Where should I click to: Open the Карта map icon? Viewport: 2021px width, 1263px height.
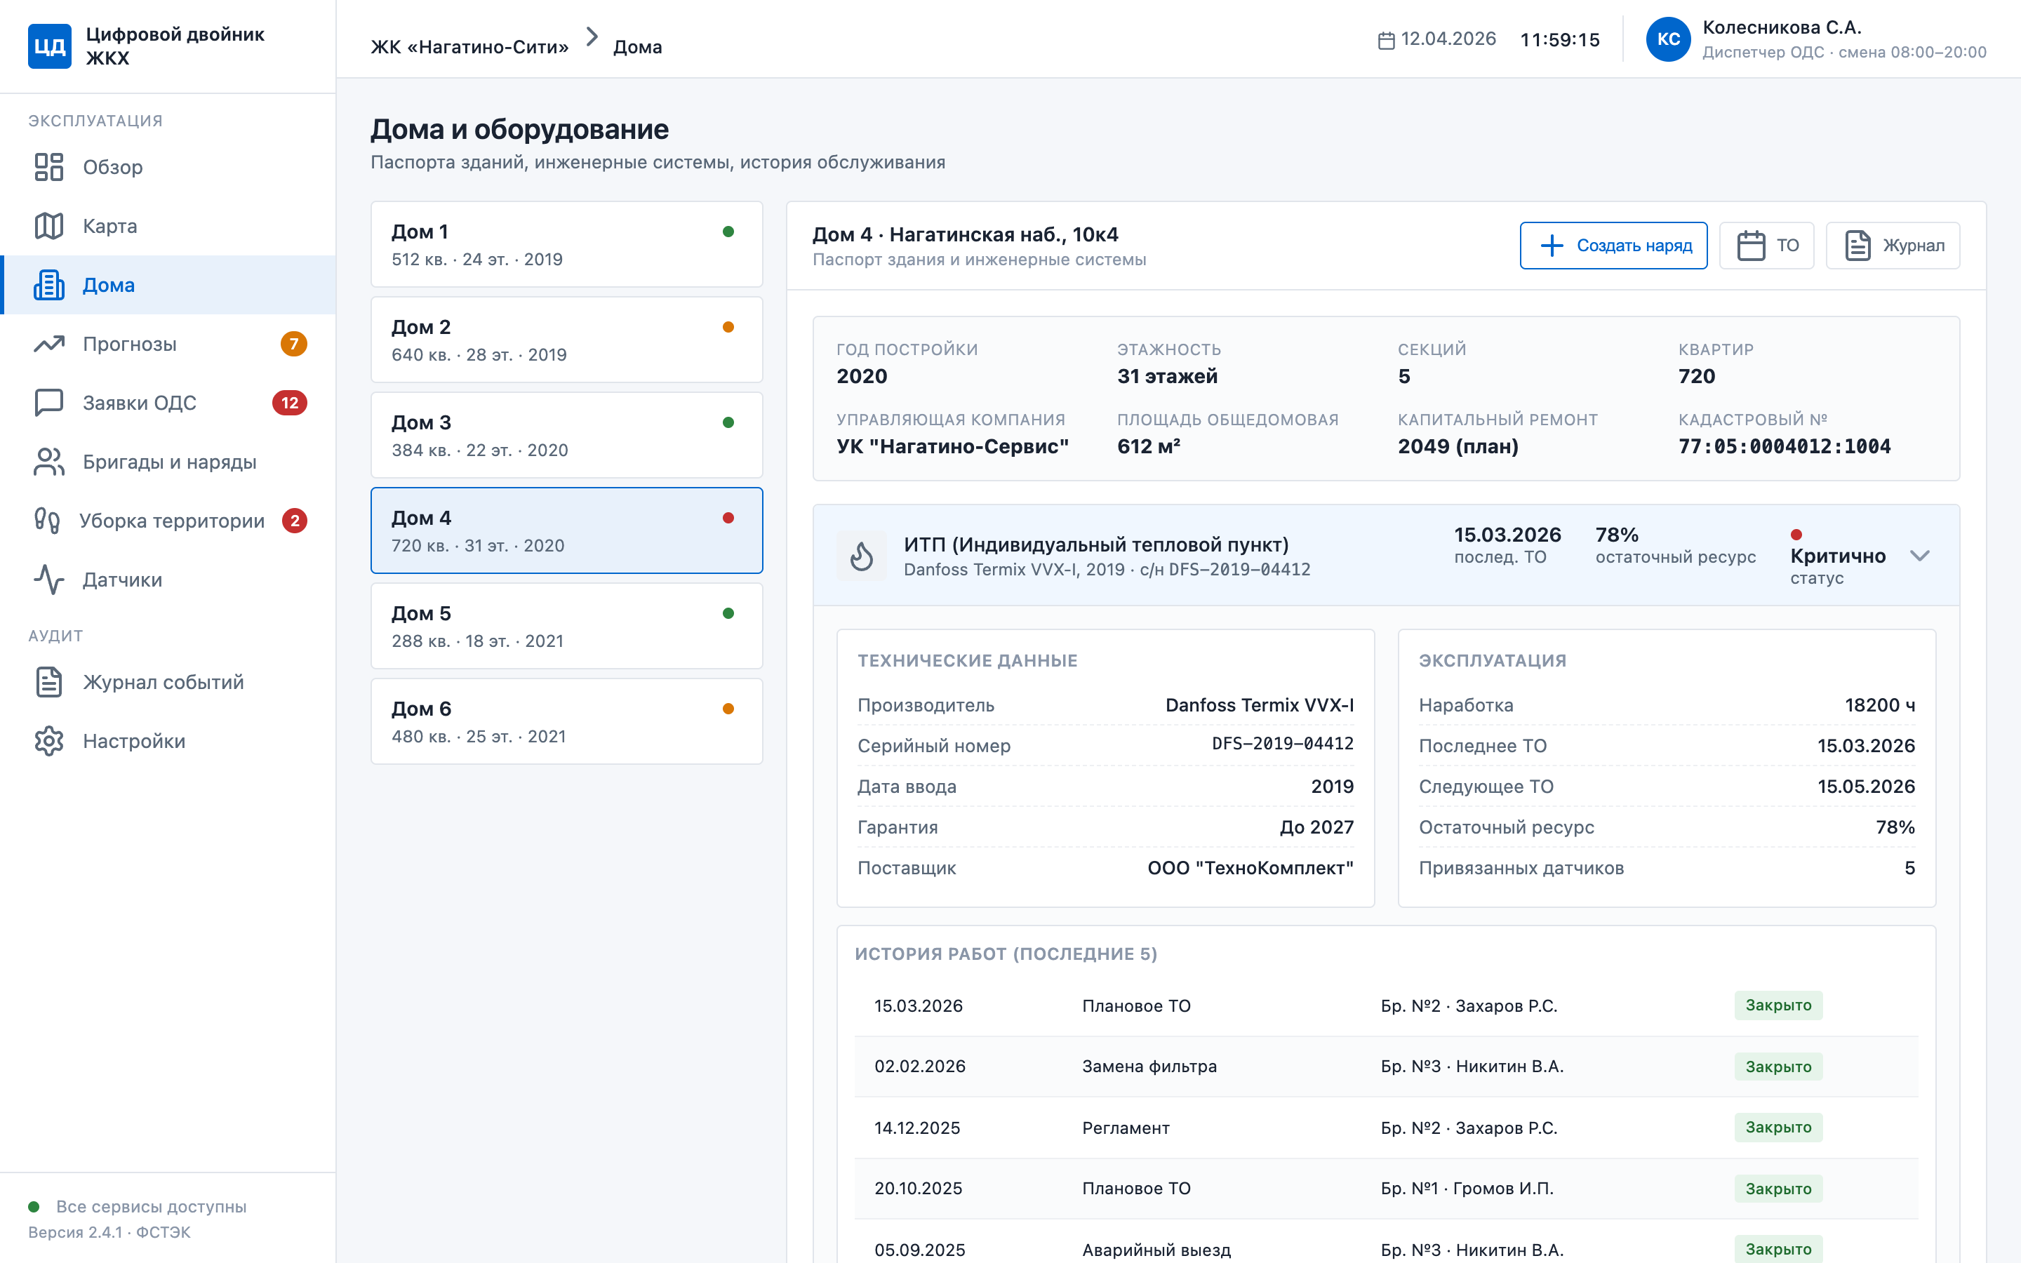49,225
